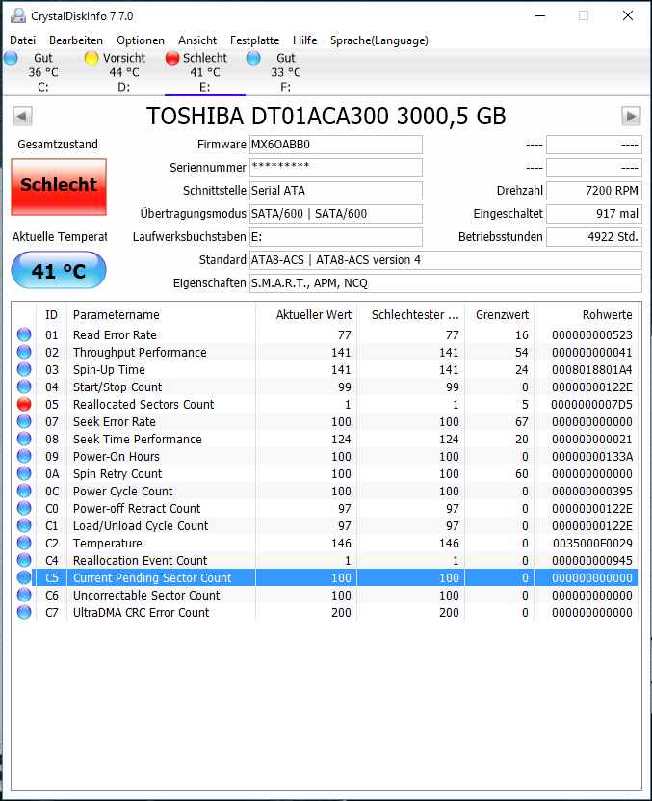Image resolution: width=652 pixels, height=801 pixels.
Task: Click the status icon for Throughput Performance
Action: [x=24, y=352]
